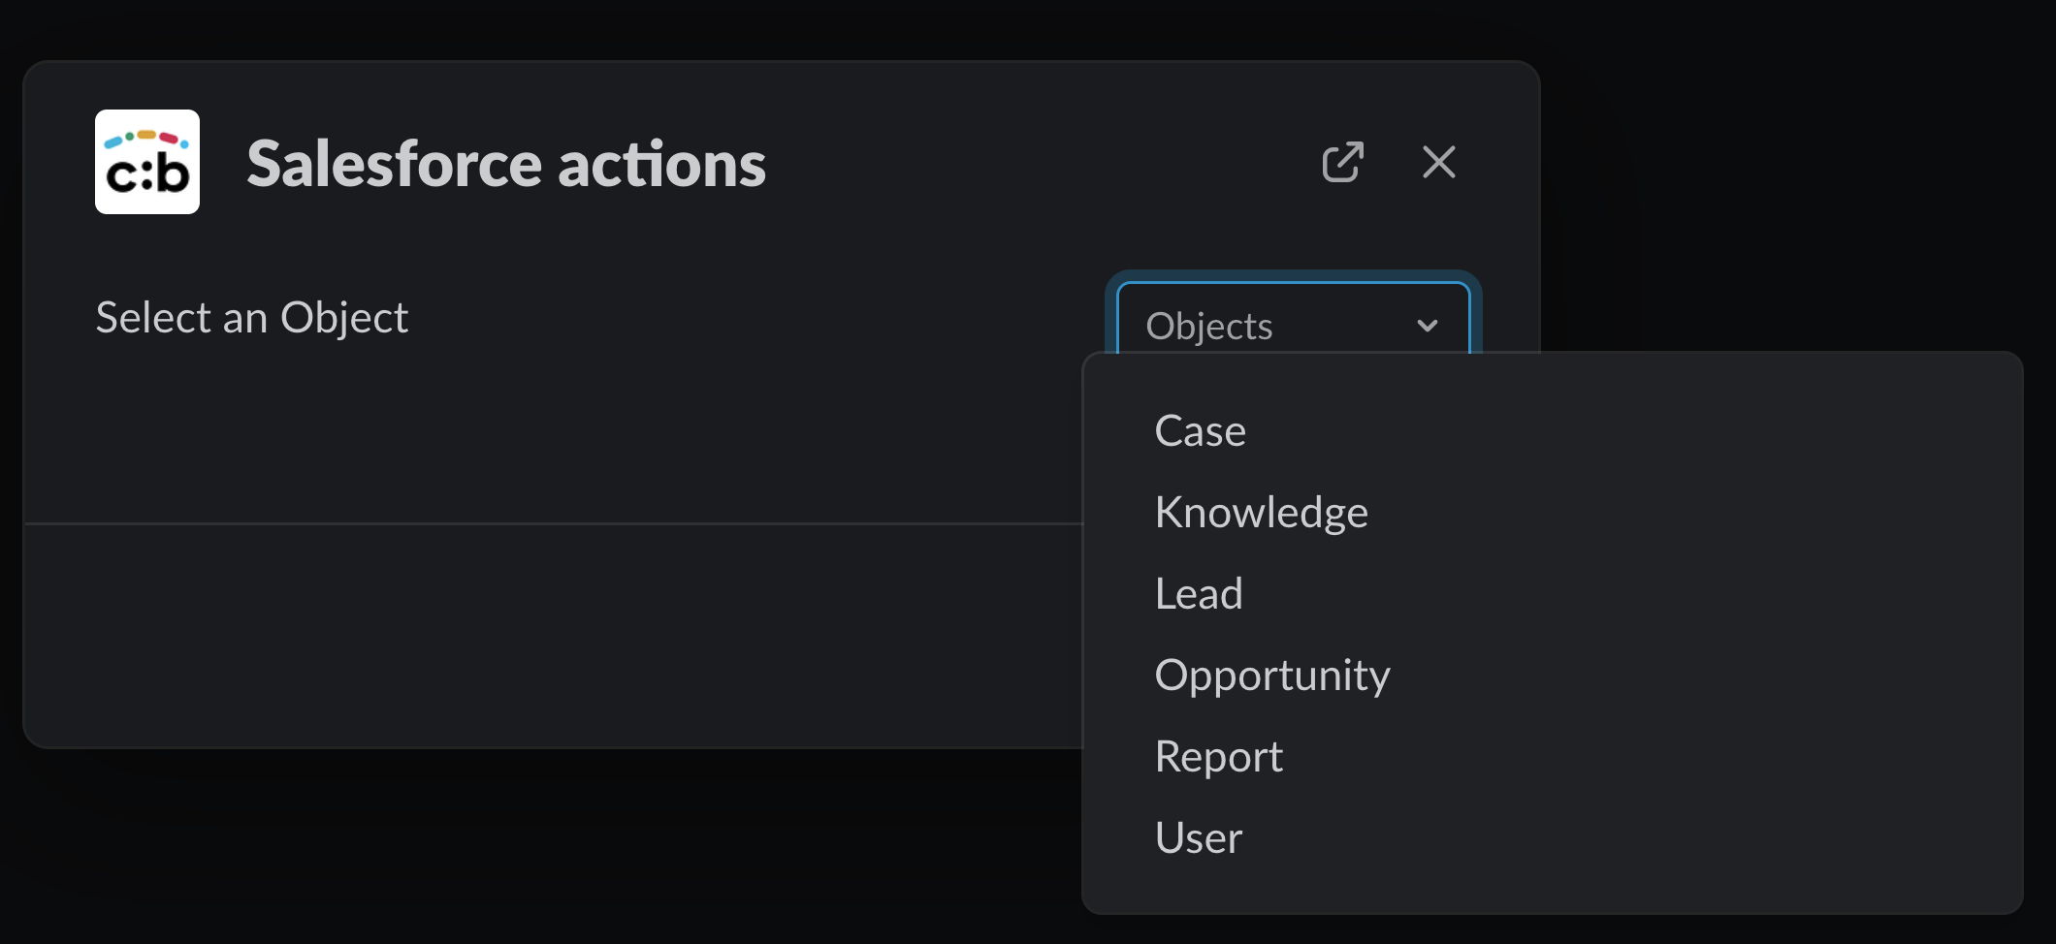2056x944 pixels.
Task: Click the Select an Object label
Action: pos(251,317)
